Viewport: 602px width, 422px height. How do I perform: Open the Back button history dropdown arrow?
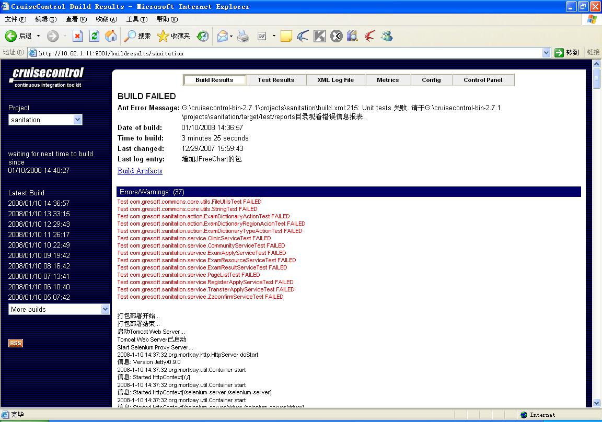[38, 36]
